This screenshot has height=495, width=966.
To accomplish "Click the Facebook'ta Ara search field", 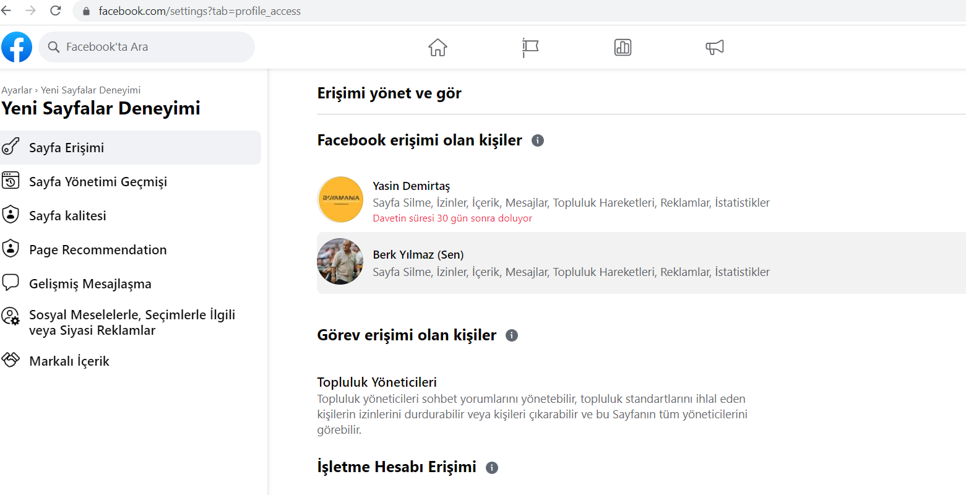I will tap(147, 47).
